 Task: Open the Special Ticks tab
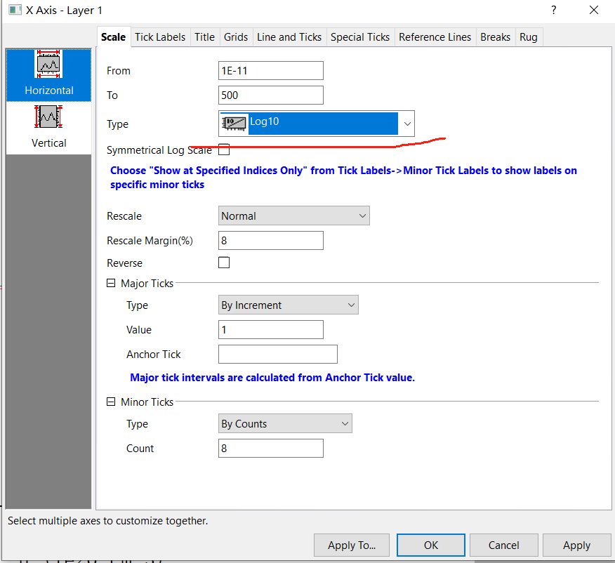tap(360, 37)
